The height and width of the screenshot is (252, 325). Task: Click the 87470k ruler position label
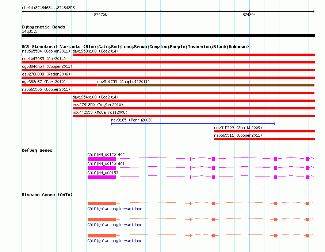[100, 15]
